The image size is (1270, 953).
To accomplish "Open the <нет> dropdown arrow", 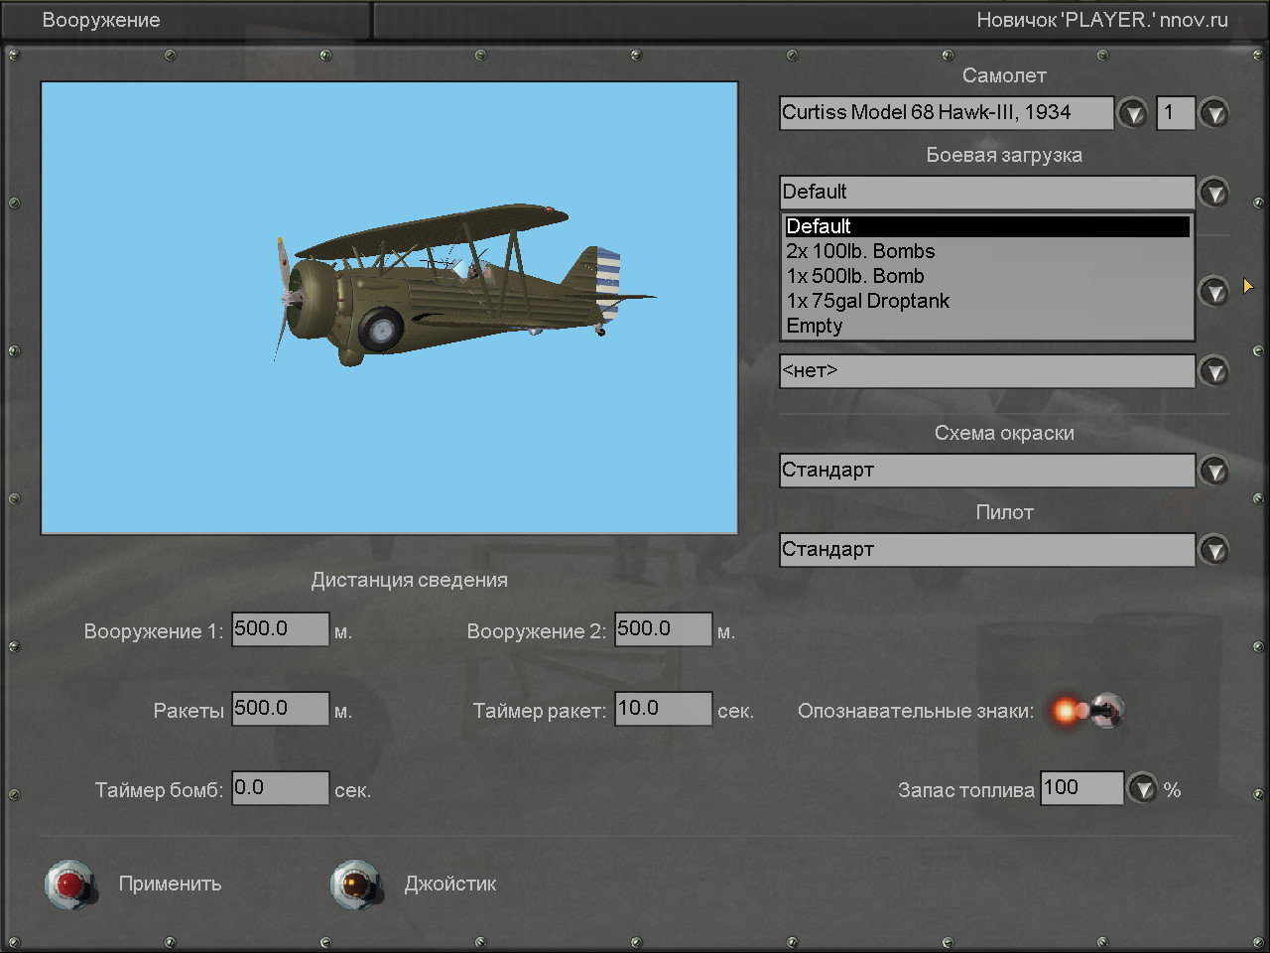I will 1213,371.
